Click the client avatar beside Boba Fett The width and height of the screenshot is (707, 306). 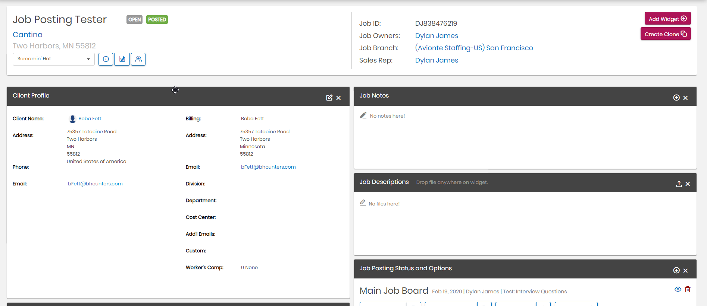click(72, 119)
